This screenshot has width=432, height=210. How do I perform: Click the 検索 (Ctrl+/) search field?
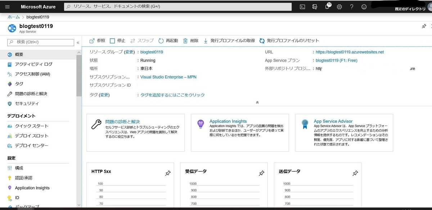click(40, 42)
